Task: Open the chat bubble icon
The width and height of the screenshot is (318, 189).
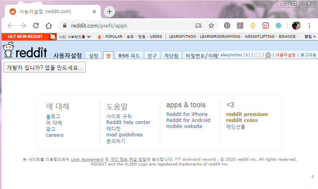Action: (x=268, y=55)
